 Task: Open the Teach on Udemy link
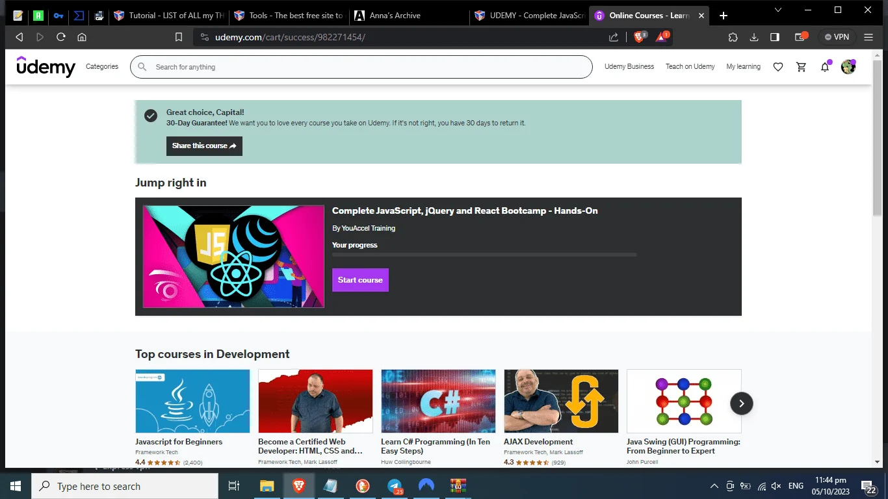pyautogui.click(x=690, y=66)
